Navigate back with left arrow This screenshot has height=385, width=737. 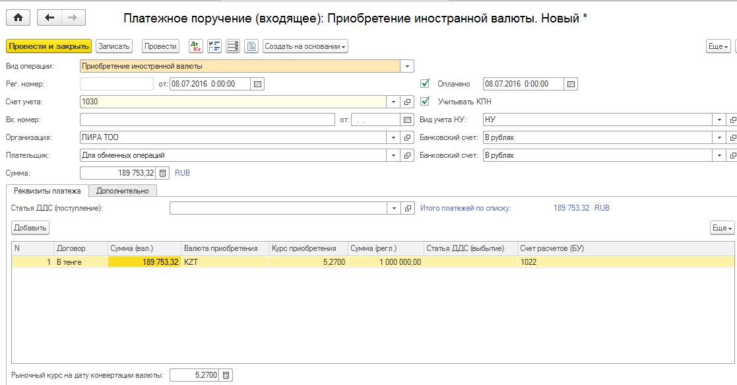tap(49, 18)
